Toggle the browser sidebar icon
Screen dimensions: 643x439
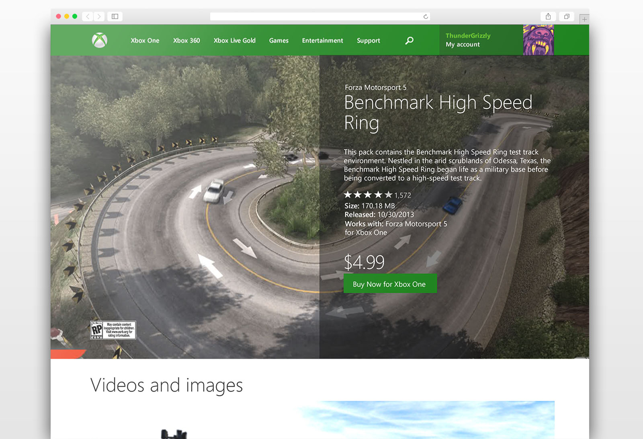pyautogui.click(x=115, y=16)
